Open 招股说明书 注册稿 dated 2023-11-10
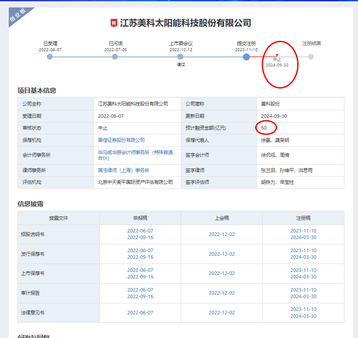358x338 pixels. pos(303,231)
